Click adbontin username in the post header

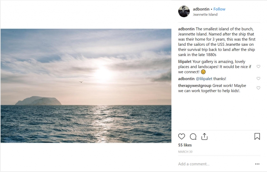201,9
